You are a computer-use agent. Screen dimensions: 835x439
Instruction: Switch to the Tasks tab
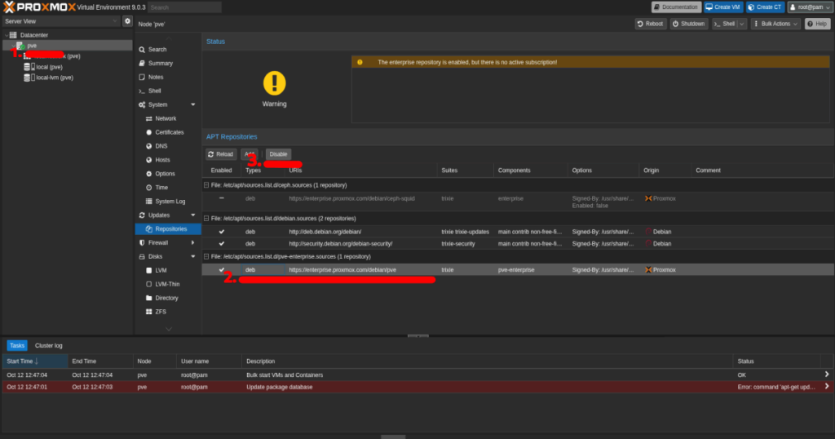click(17, 346)
